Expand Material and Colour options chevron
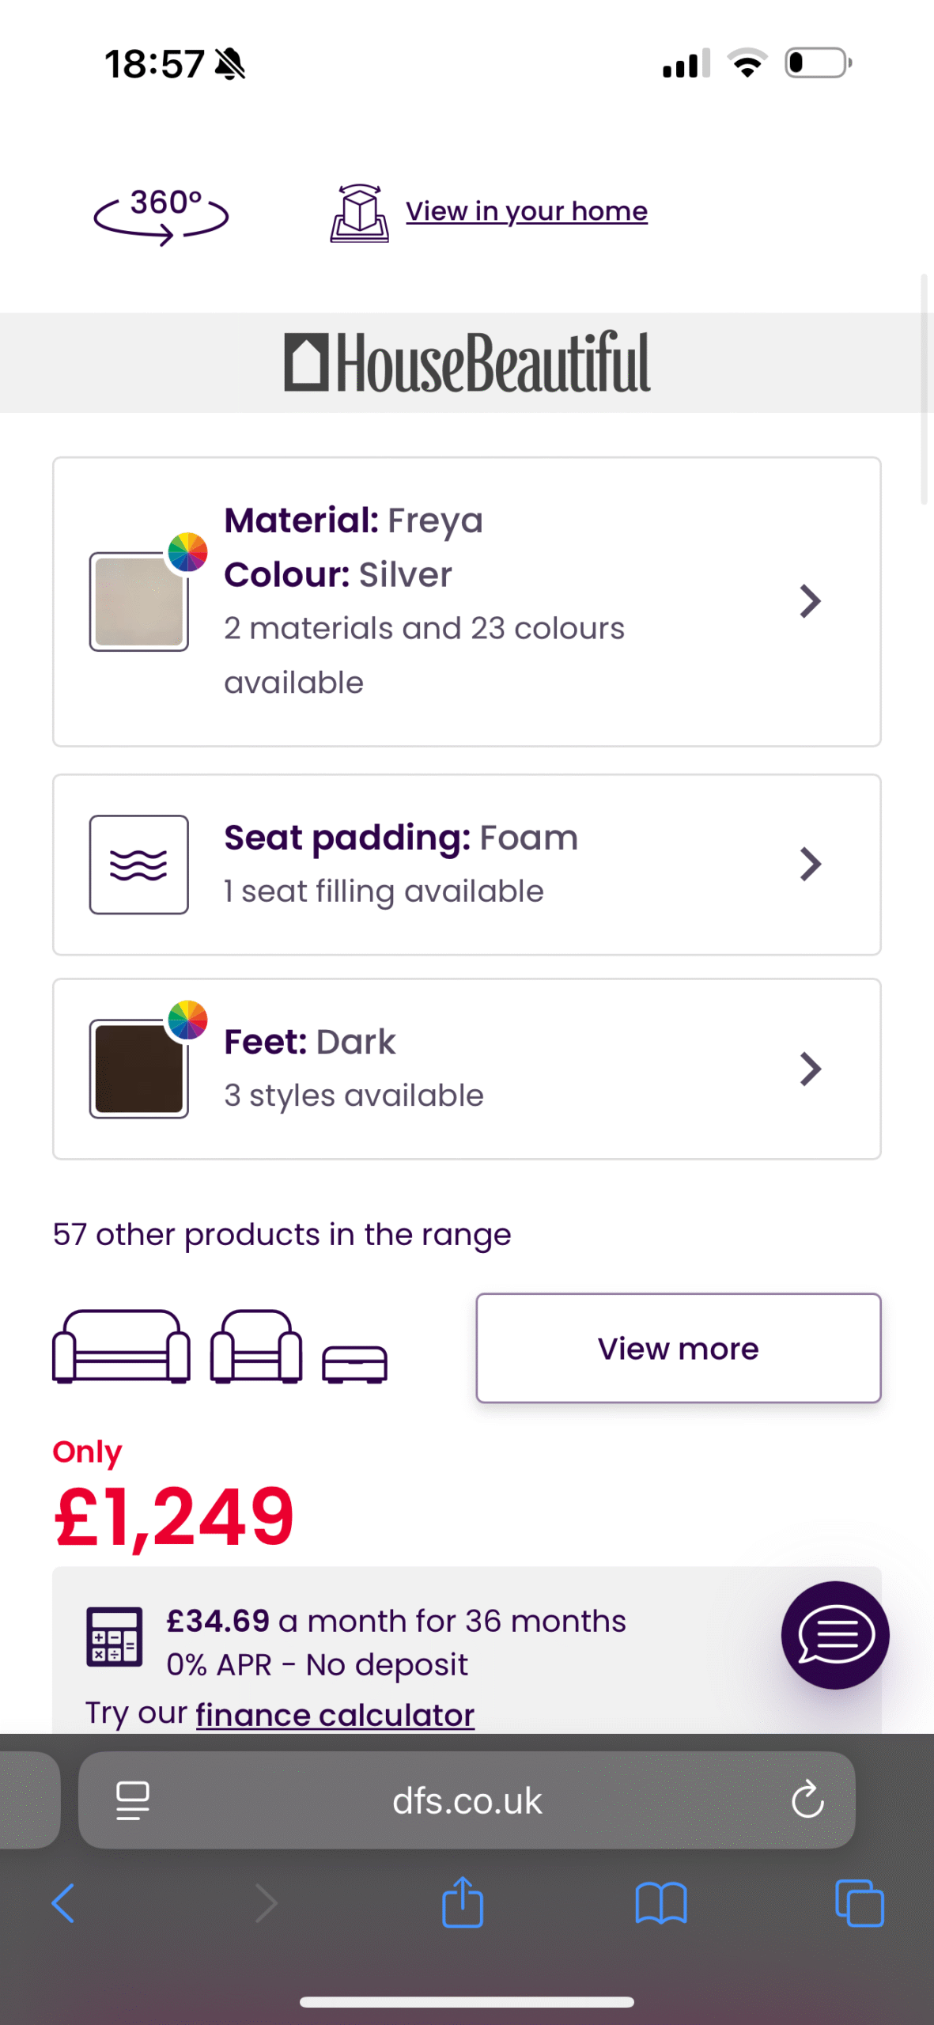The image size is (934, 2025). click(x=810, y=601)
